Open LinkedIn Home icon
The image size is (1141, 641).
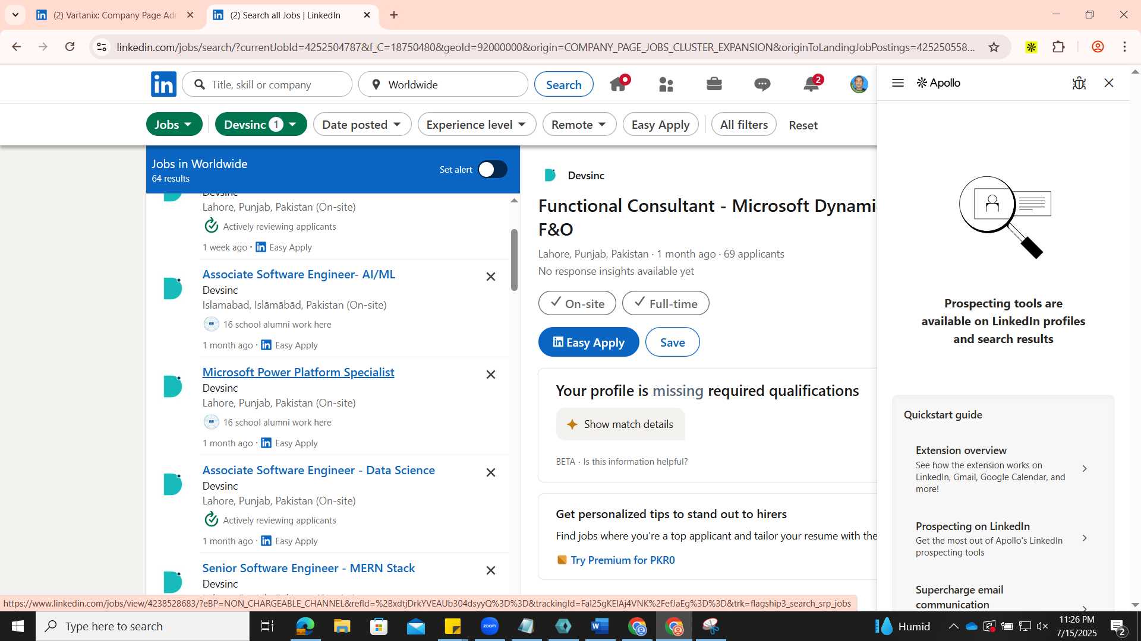click(619, 84)
